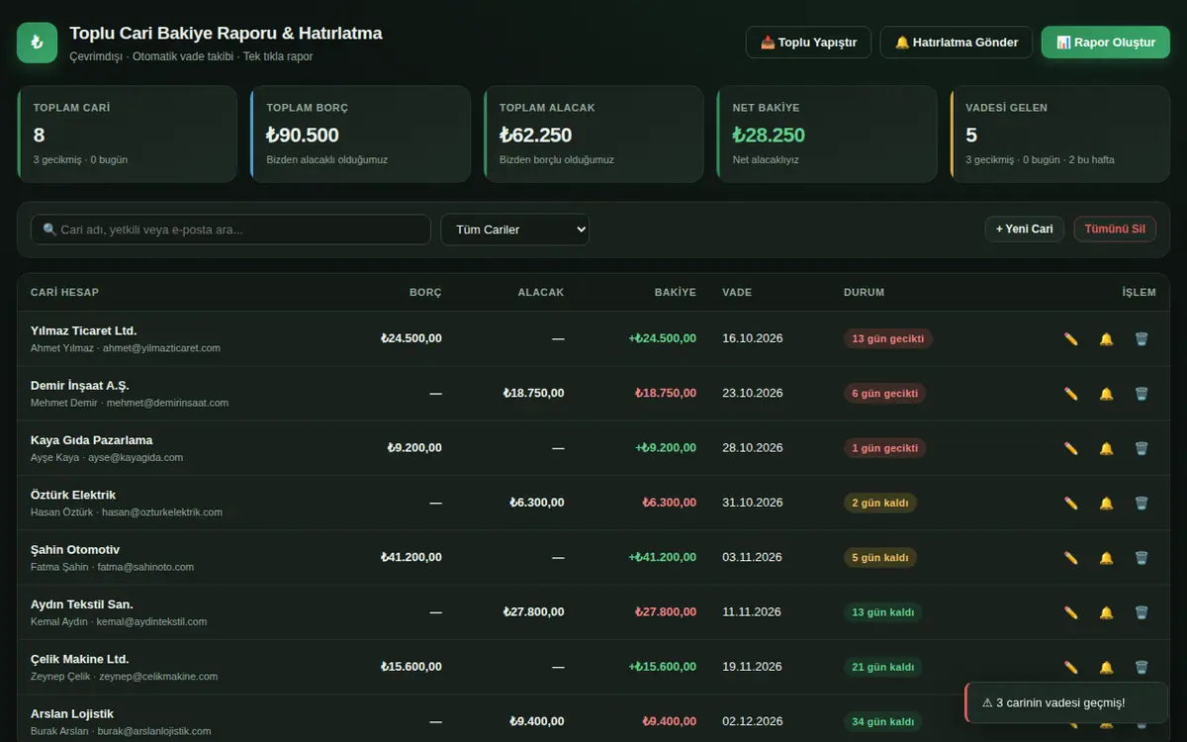
Task: Click the Toplu Yapıştır button
Action: coord(808,43)
